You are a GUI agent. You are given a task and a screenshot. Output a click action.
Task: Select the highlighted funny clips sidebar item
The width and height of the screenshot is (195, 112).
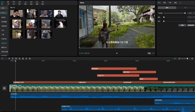pos(4,43)
